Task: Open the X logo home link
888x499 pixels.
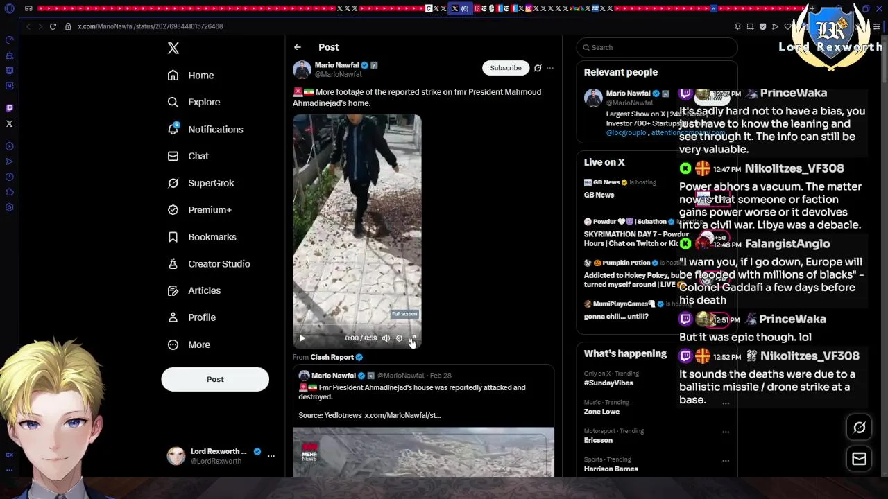Action: 173,48
